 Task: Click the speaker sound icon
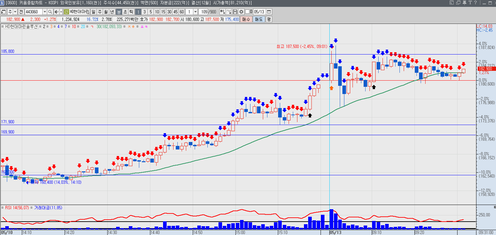click(56, 12)
